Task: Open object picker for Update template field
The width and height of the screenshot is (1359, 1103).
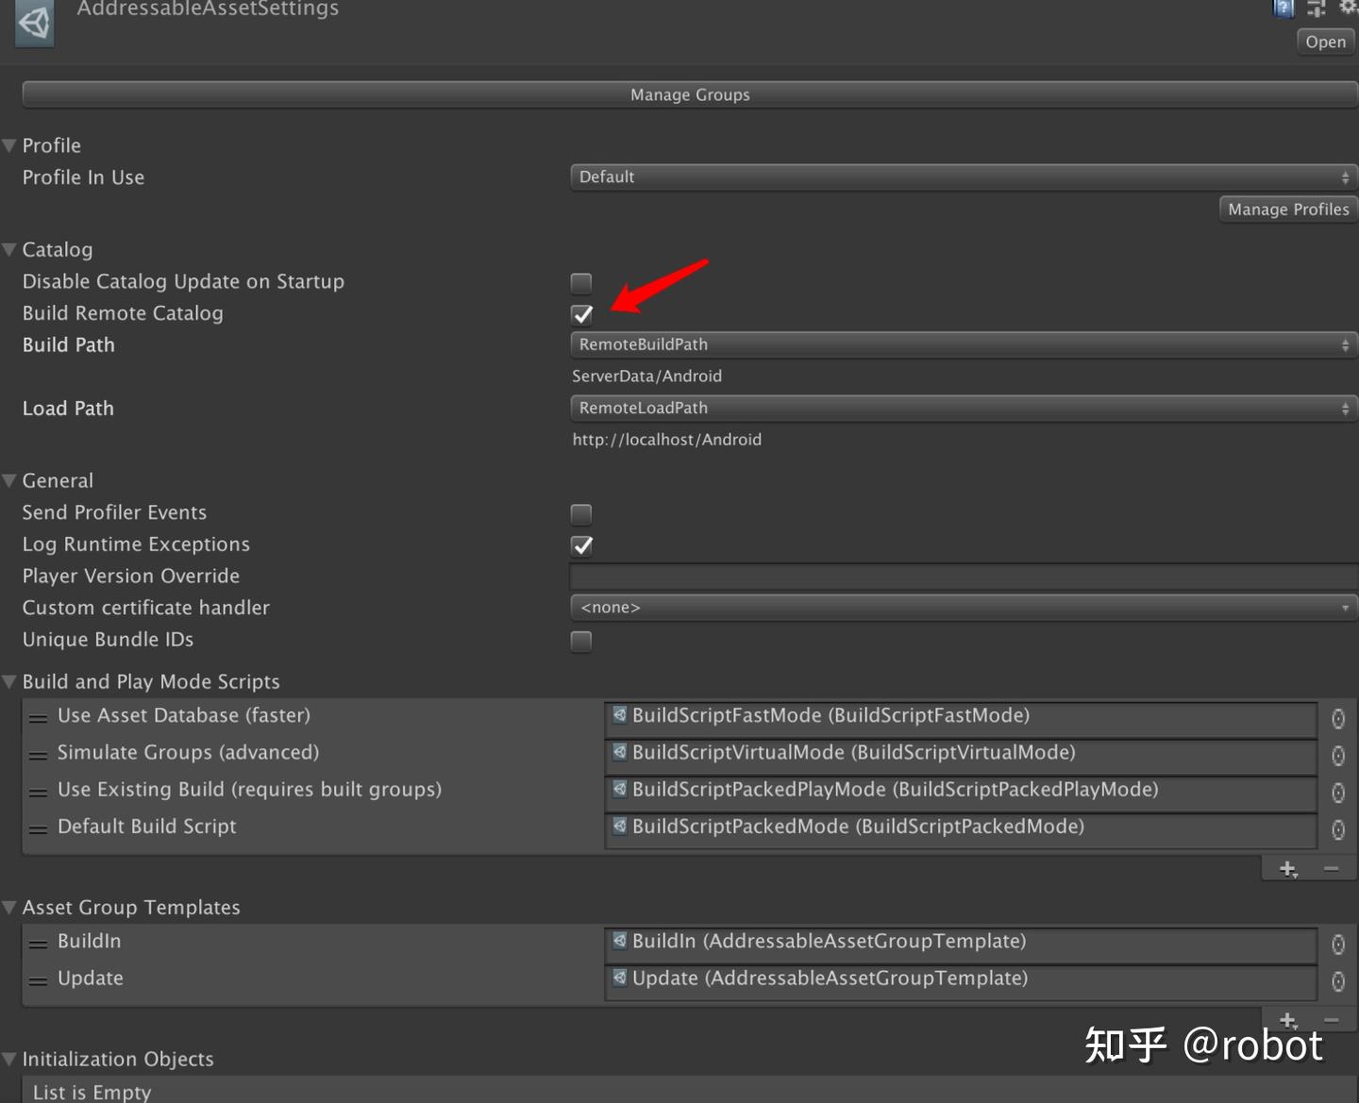Action: coord(1338,981)
